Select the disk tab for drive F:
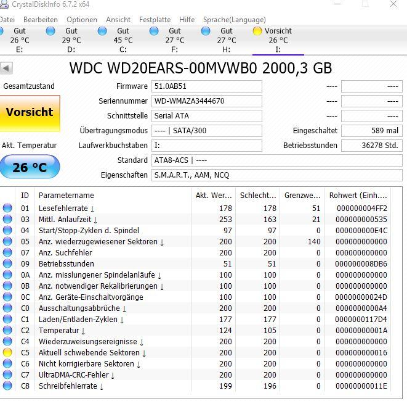This screenshot has height=401, width=407. point(174,40)
